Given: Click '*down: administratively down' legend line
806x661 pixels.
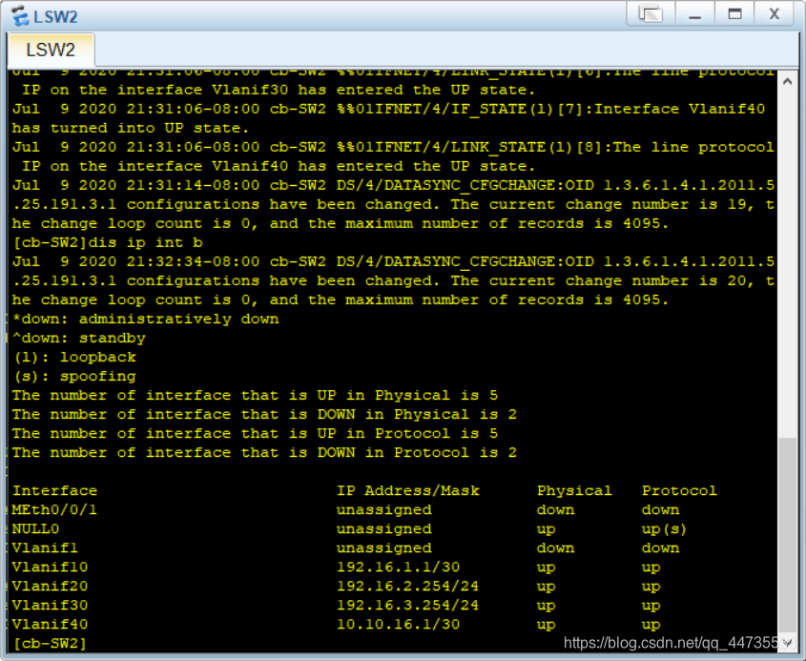Looking at the screenshot, I should tap(146, 320).
